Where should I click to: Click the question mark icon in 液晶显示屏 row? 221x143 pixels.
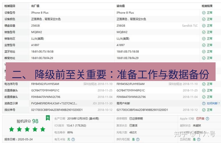pos(204,104)
